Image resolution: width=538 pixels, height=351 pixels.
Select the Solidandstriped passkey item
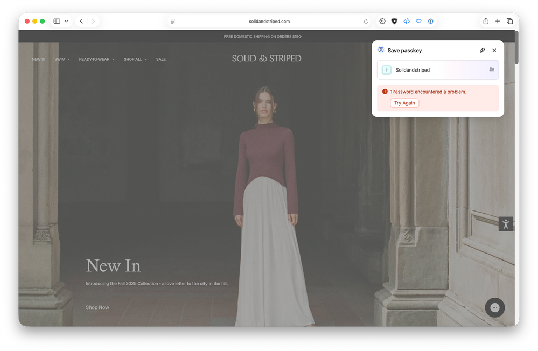[438, 70]
